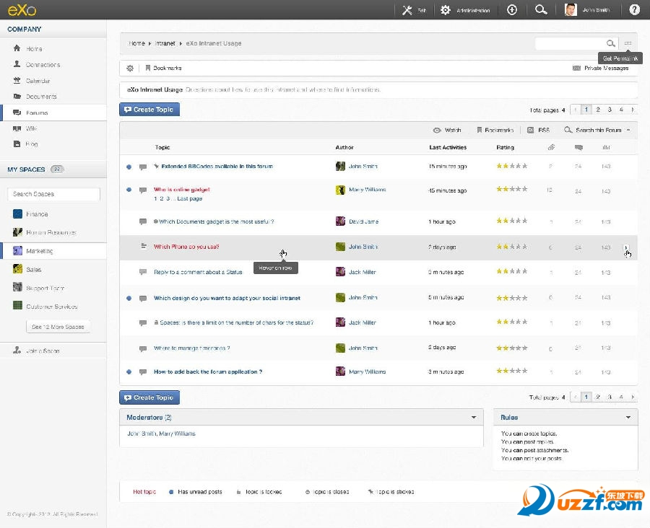Image resolution: width=650 pixels, height=528 pixels.
Task: Go to page 4 in bottom pagination
Action: pos(621,397)
